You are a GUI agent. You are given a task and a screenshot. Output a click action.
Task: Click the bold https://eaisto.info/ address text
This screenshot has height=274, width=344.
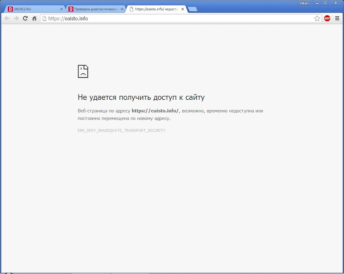155,111
